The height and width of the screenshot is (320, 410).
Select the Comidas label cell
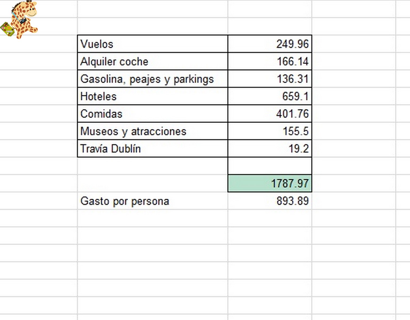pos(152,114)
